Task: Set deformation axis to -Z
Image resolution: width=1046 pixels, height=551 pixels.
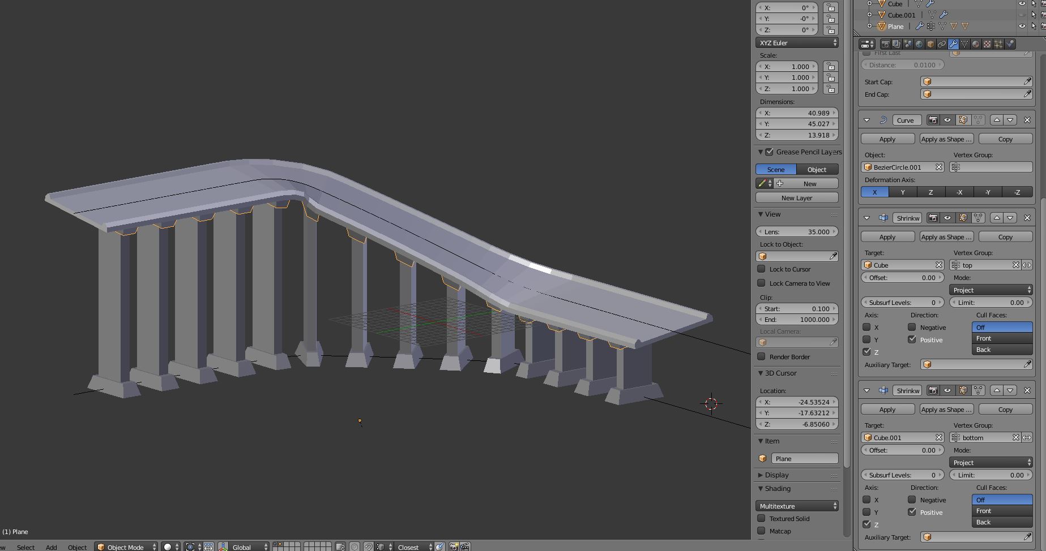Action: [1017, 192]
